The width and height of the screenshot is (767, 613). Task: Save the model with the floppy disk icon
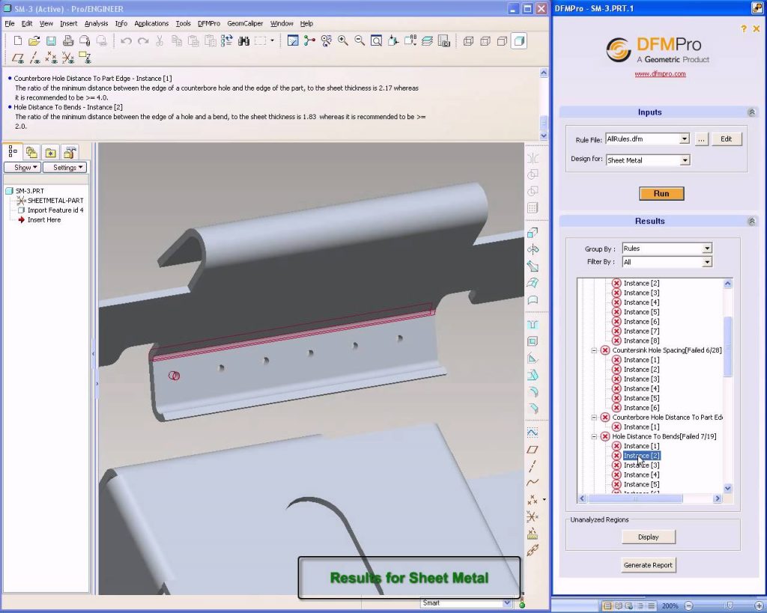(x=51, y=41)
